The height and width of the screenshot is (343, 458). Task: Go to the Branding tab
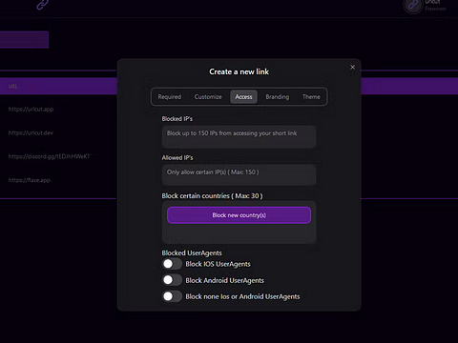click(278, 97)
